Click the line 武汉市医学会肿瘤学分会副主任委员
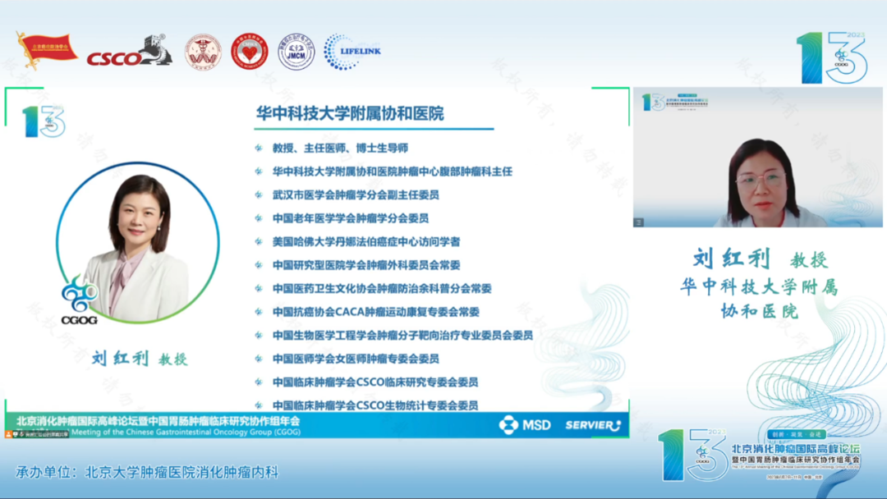 pyautogui.click(x=356, y=195)
